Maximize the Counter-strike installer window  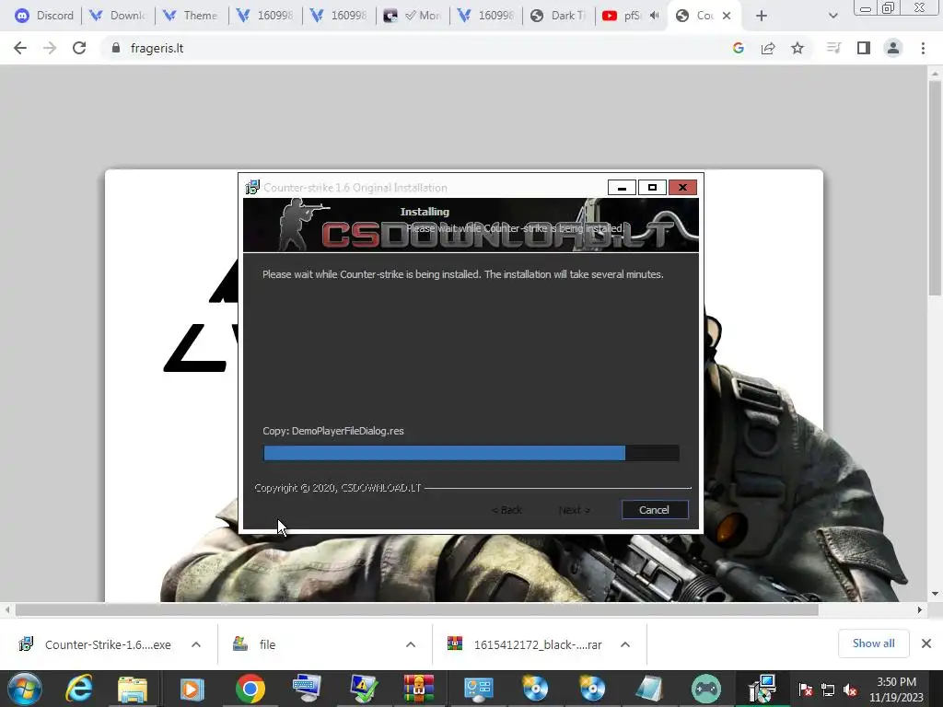click(x=652, y=188)
